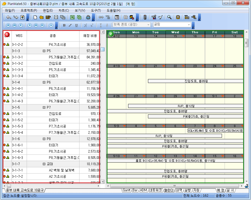Screen dimensions: 251x200
Task: Toggle Bold text formatting
Action: (x=64, y=25)
